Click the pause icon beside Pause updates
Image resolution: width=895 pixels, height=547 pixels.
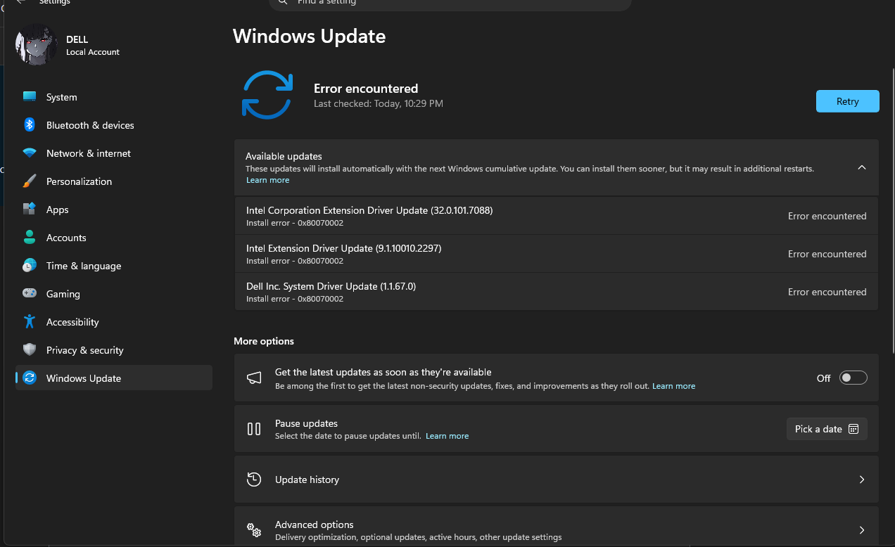coord(254,429)
